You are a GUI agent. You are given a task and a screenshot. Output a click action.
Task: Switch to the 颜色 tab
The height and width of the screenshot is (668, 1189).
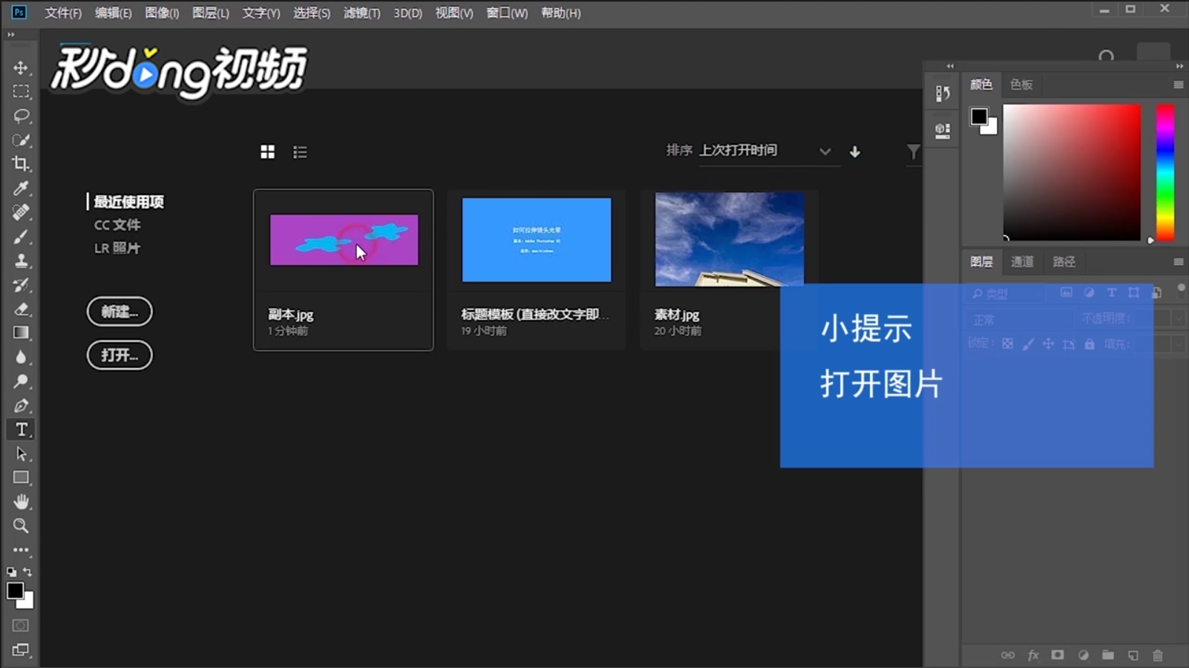(981, 85)
